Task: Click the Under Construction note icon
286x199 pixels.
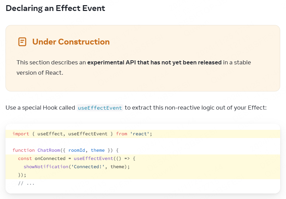Action: (x=22, y=42)
